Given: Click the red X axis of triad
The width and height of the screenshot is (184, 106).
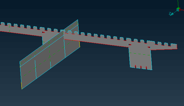Looking at the screenshot, I should click(x=182, y=10).
